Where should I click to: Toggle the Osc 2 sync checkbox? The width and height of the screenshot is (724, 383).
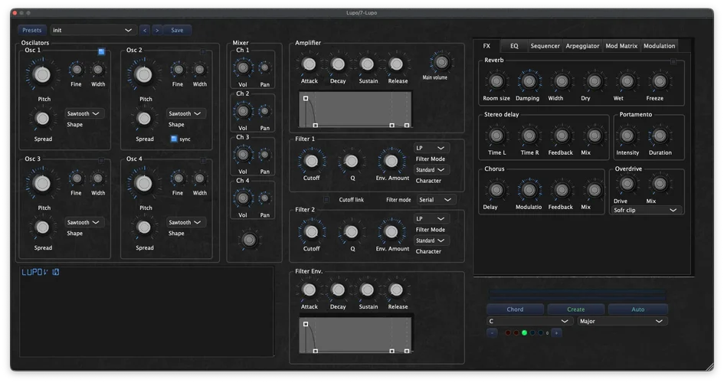tap(174, 139)
